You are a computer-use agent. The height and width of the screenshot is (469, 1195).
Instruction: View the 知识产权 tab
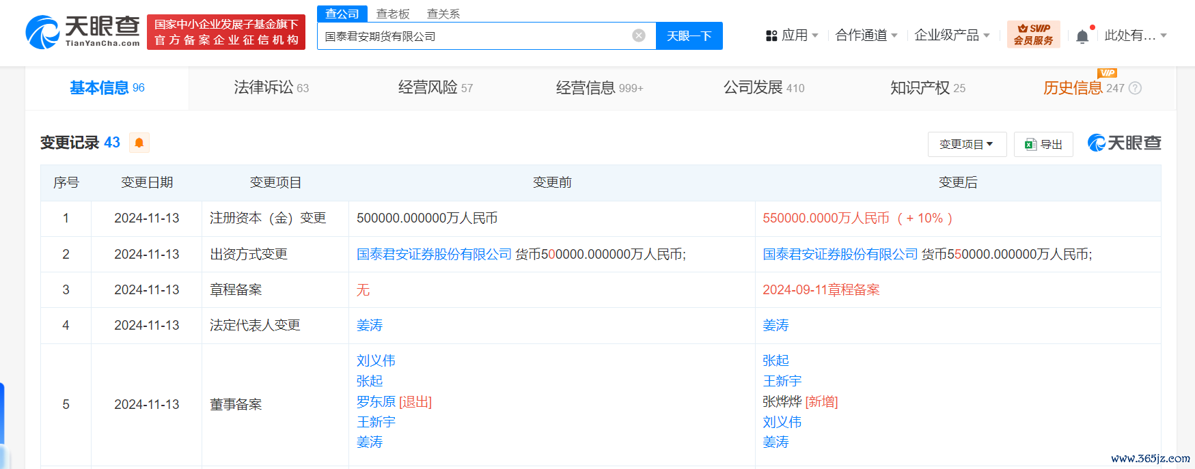tap(928, 88)
